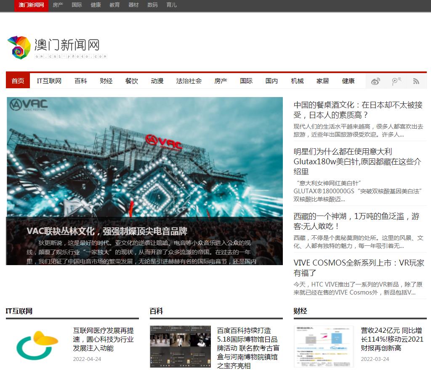Open article 西藏的一个神湖，1万吨的鱼泛滥
Image resolution: width=431 pixels, height=371 pixels.
click(x=357, y=221)
